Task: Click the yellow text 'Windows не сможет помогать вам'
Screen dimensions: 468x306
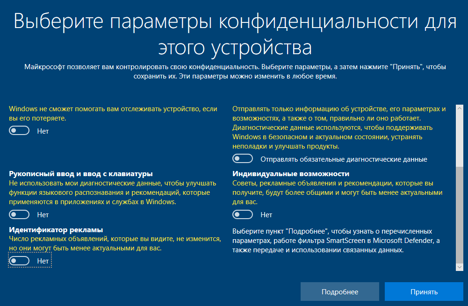Action: (x=113, y=114)
